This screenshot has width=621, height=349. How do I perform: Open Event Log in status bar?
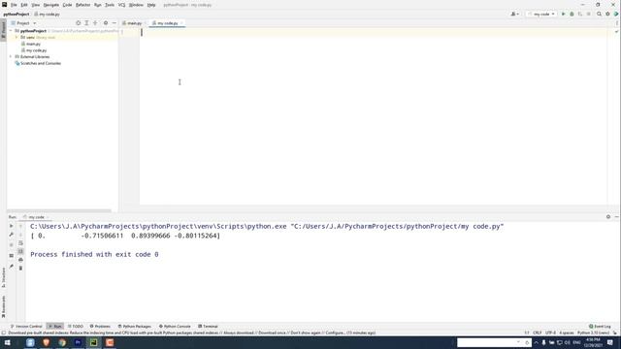click(600, 326)
